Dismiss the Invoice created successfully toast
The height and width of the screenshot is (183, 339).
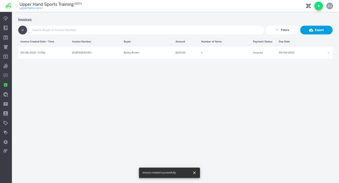pos(194,173)
